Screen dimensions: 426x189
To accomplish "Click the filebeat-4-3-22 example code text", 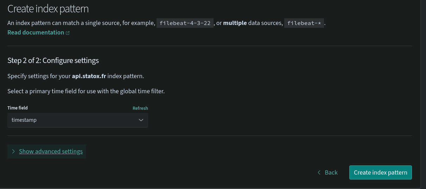I will click(185, 23).
